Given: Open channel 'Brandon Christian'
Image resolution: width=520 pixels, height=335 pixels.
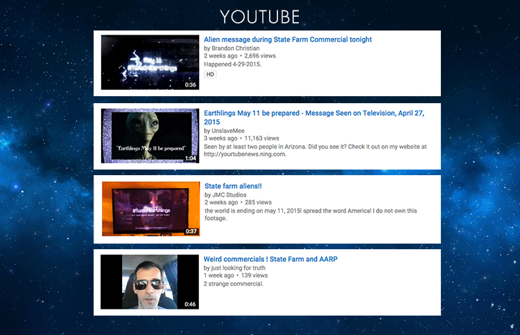Looking at the screenshot, I should coord(236,48).
